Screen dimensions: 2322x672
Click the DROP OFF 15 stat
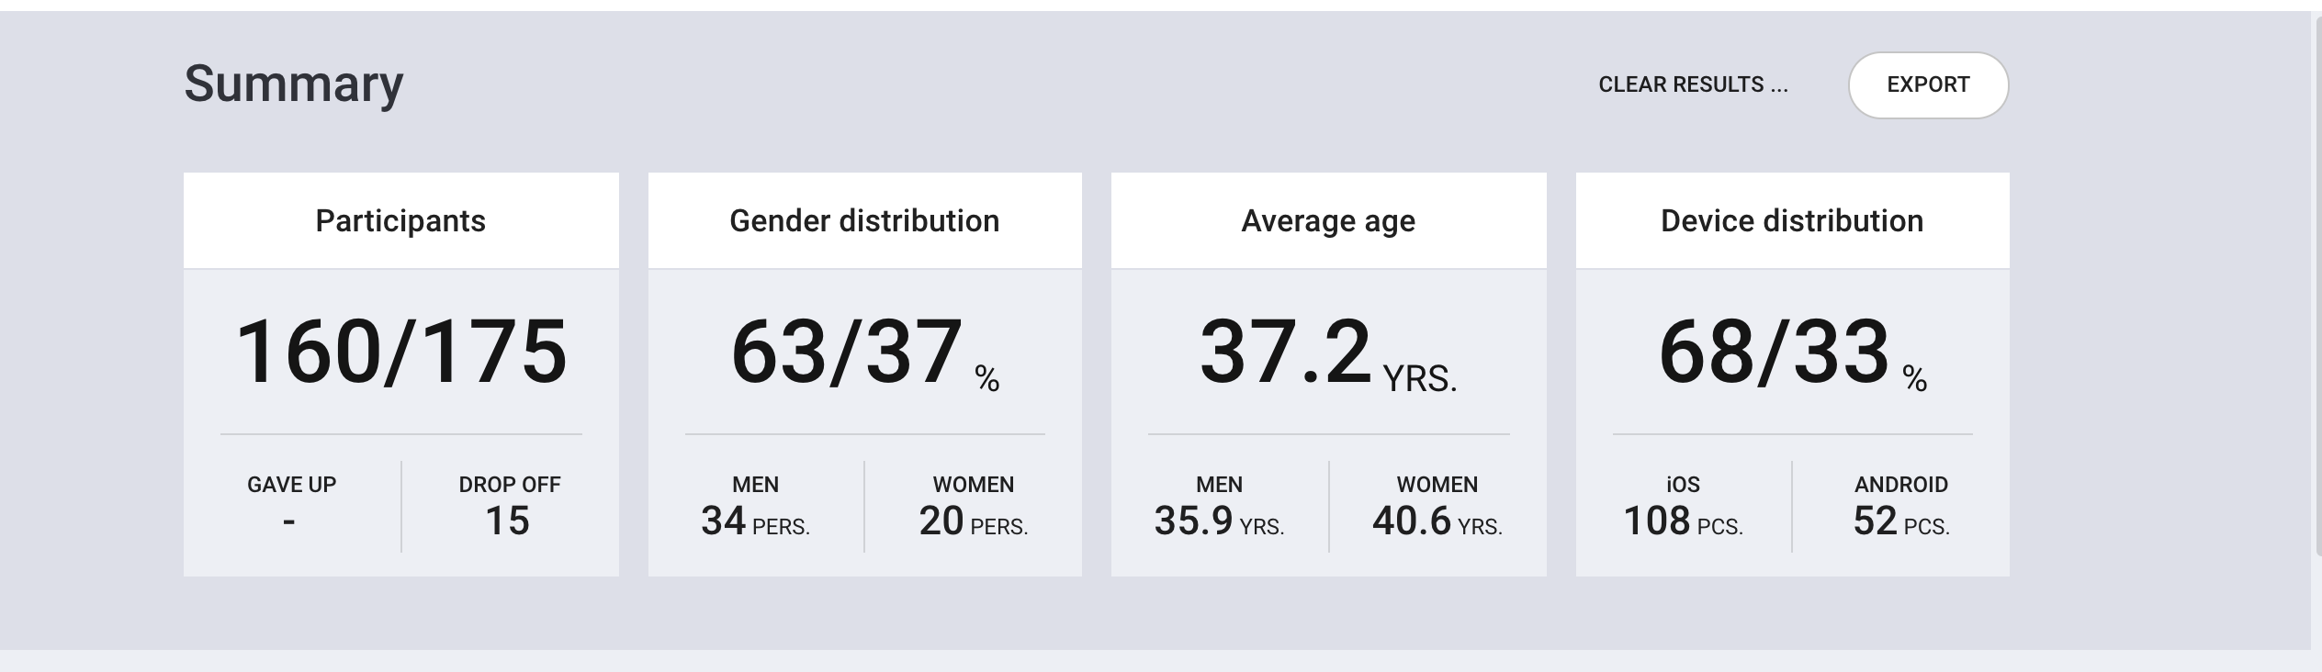[x=509, y=507]
